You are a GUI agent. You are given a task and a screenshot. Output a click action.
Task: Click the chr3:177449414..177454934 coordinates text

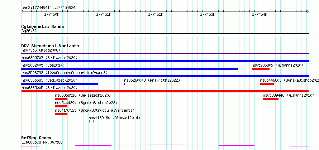tap(48, 8)
